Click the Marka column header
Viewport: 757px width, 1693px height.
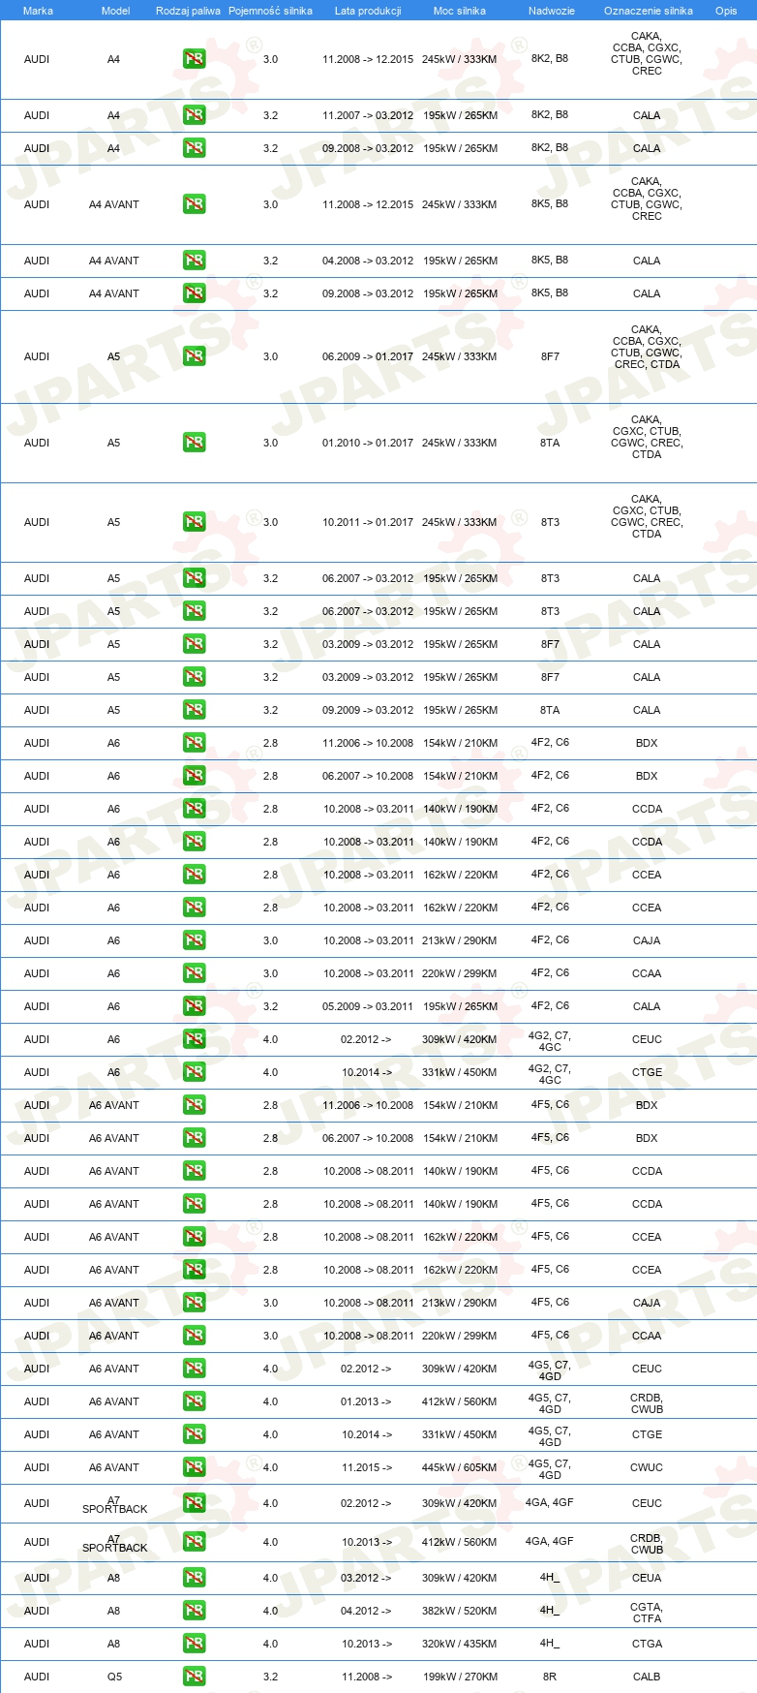[x=38, y=11]
